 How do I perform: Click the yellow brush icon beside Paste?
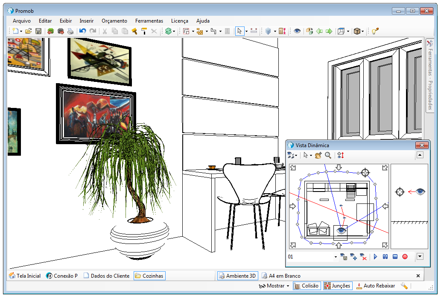pyautogui.click(x=134, y=31)
